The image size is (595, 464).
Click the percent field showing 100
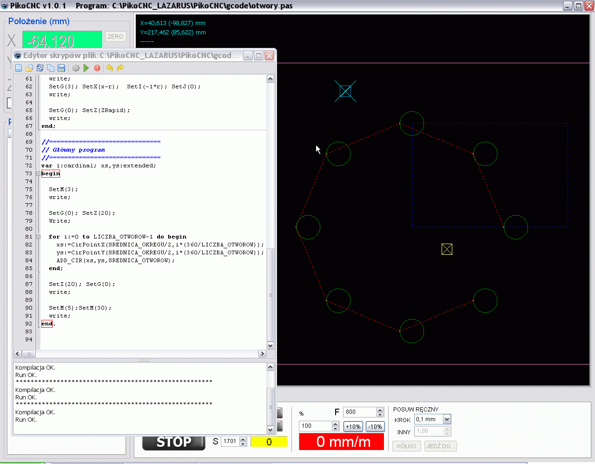pyautogui.click(x=316, y=426)
